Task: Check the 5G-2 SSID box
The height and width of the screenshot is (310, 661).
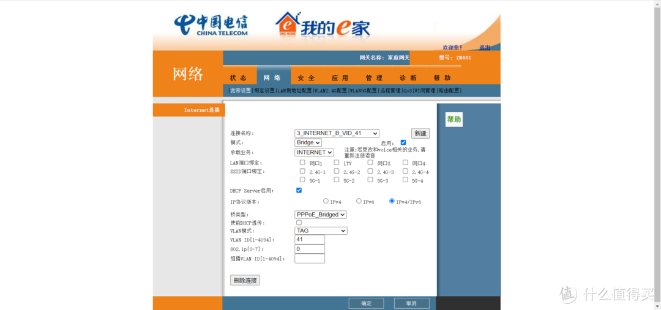Action: 337,179
